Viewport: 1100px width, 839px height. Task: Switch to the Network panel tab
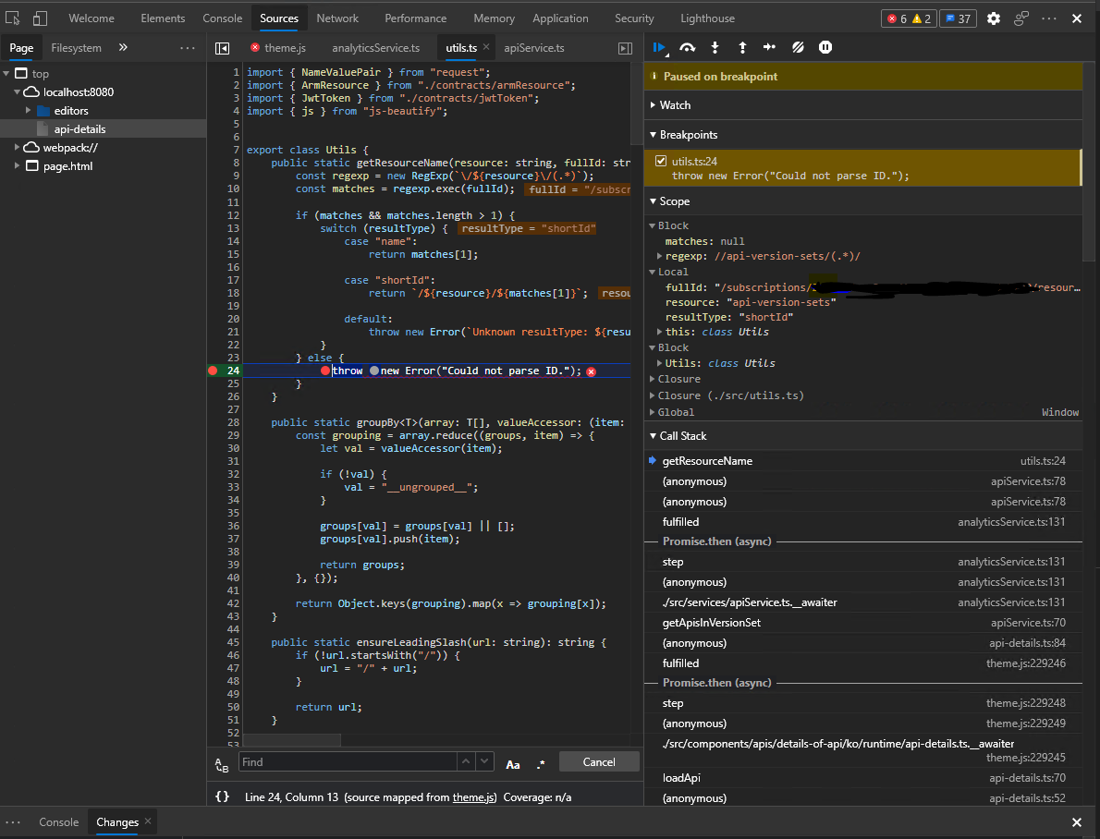pos(337,18)
